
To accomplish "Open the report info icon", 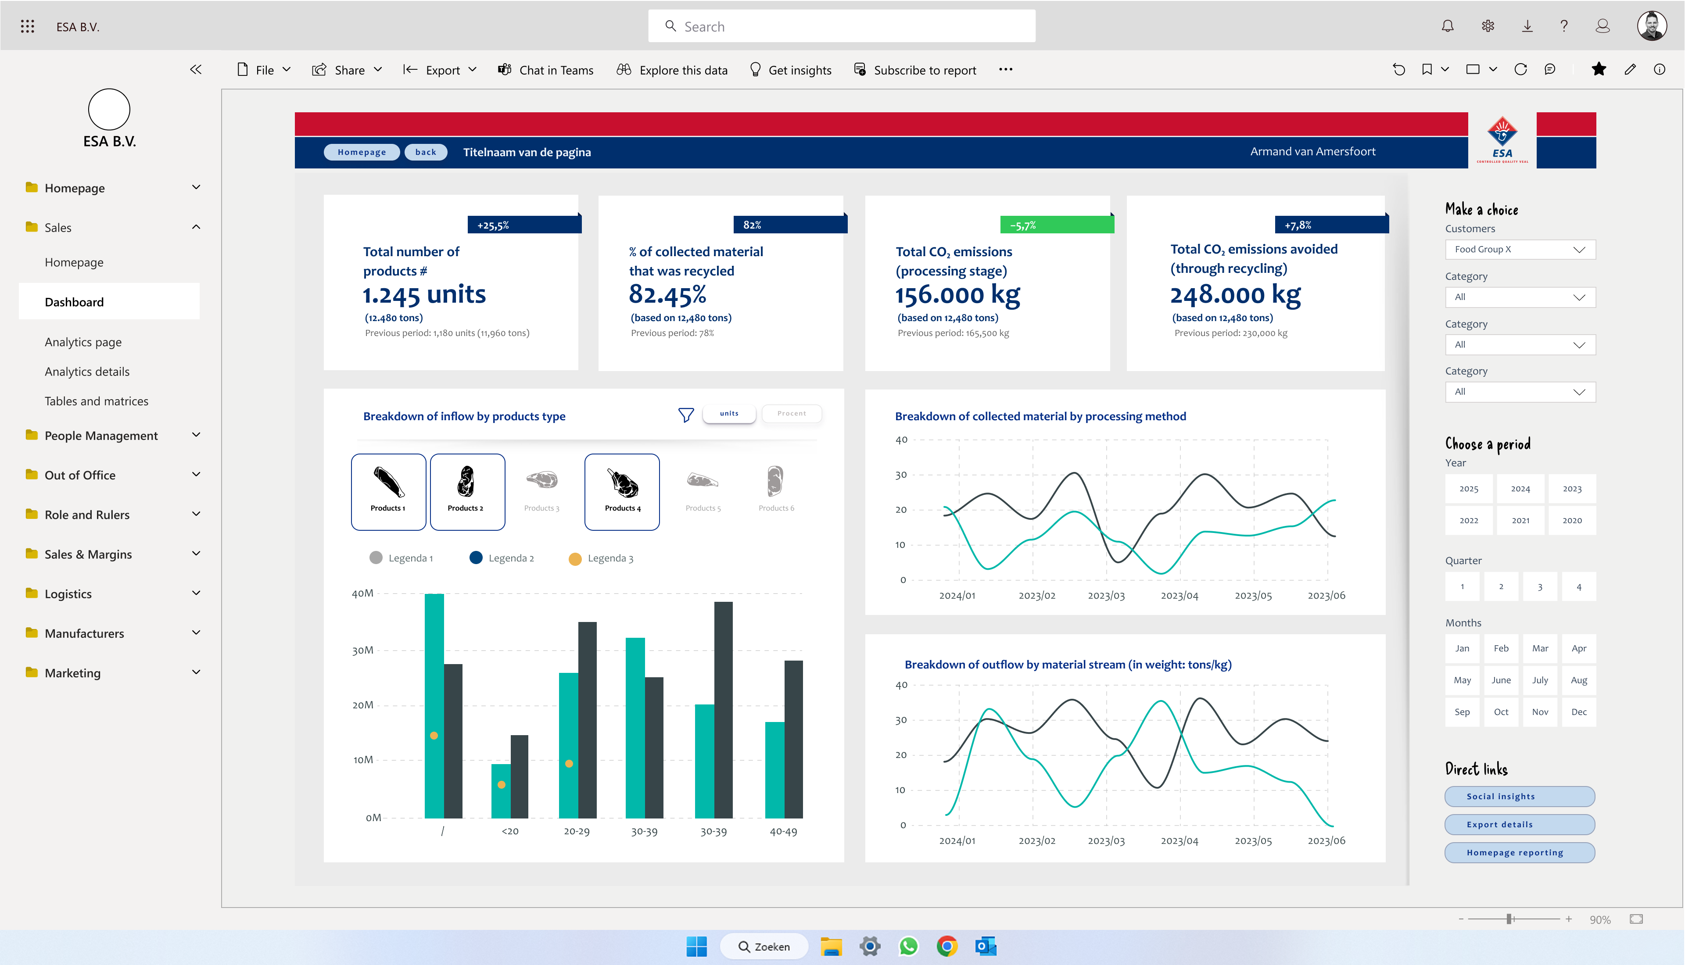I will [1659, 70].
